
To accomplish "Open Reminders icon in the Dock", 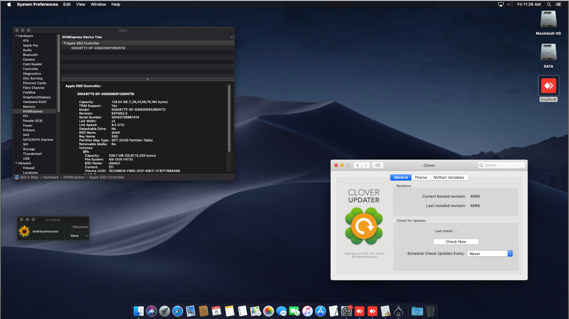I will [x=242, y=311].
